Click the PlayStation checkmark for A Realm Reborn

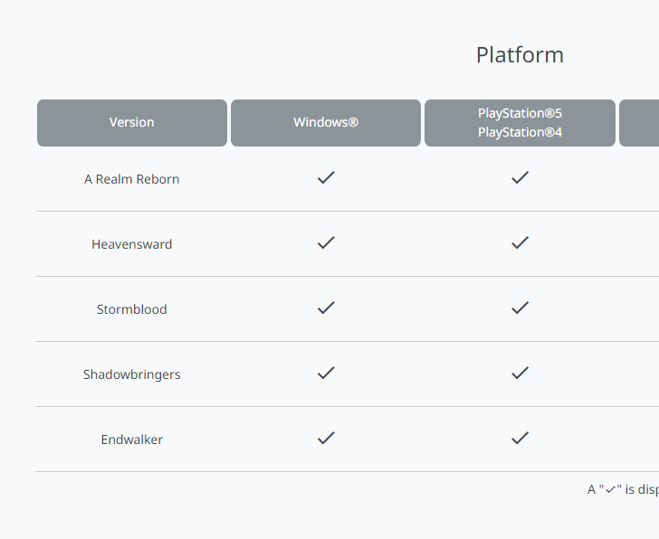(x=520, y=177)
